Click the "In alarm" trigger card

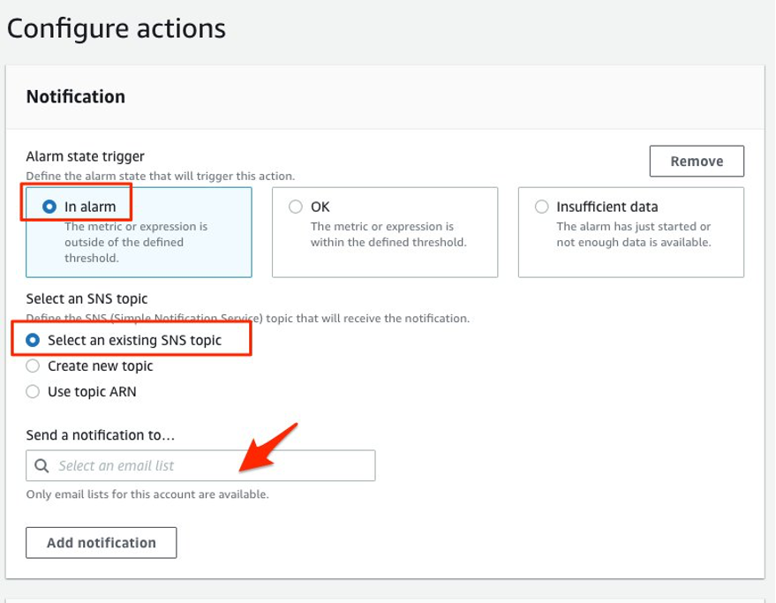pos(137,230)
